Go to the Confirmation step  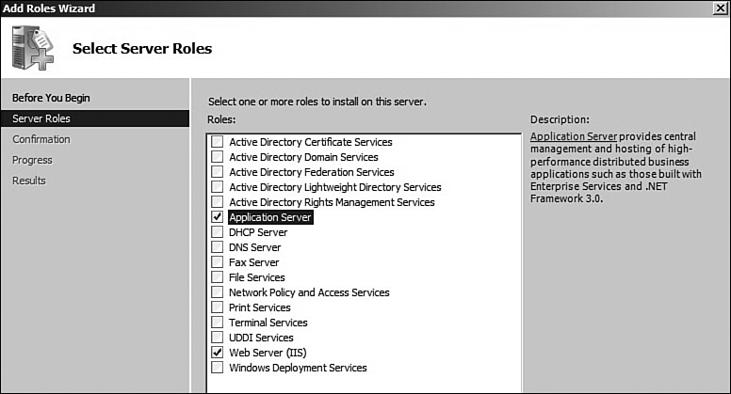click(41, 139)
